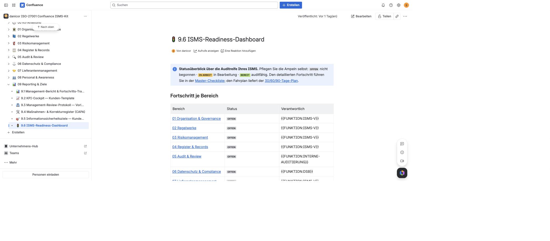The height and width of the screenshot is (241, 550).
Task: Go to the Confluence home logo
Action: (x=31, y=5)
